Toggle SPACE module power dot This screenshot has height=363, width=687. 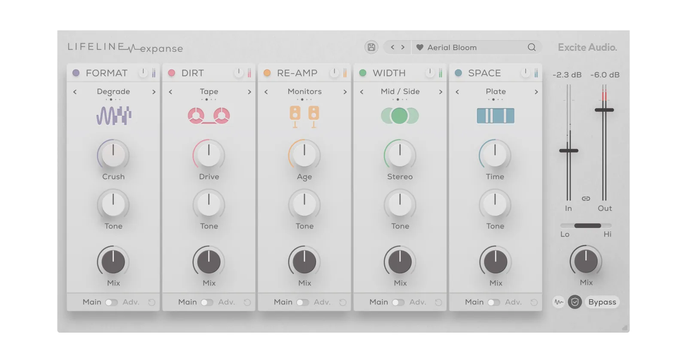(x=458, y=73)
